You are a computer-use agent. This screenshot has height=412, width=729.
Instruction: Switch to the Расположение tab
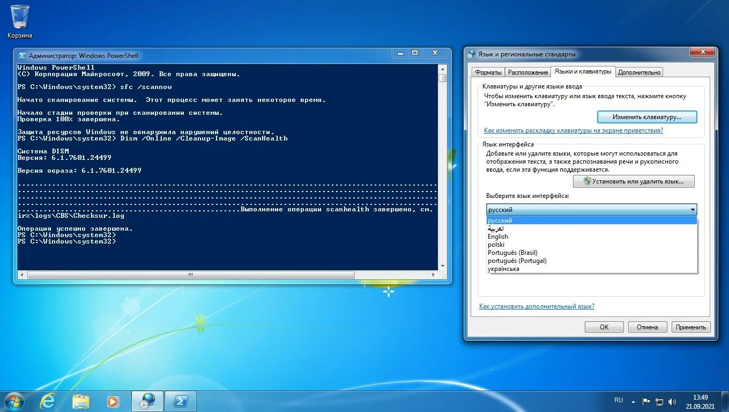(x=528, y=72)
